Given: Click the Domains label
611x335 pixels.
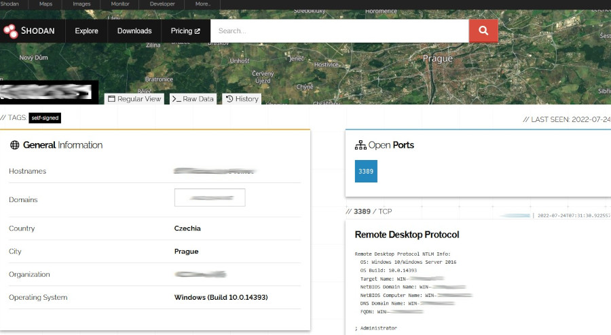Looking at the screenshot, I should (x=23, y=199).
